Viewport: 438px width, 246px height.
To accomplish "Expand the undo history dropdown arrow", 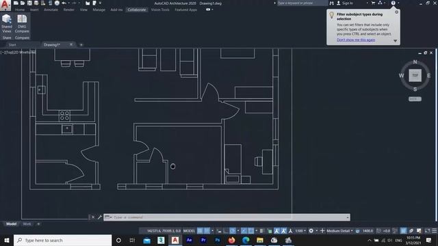I will click(68, 3).
